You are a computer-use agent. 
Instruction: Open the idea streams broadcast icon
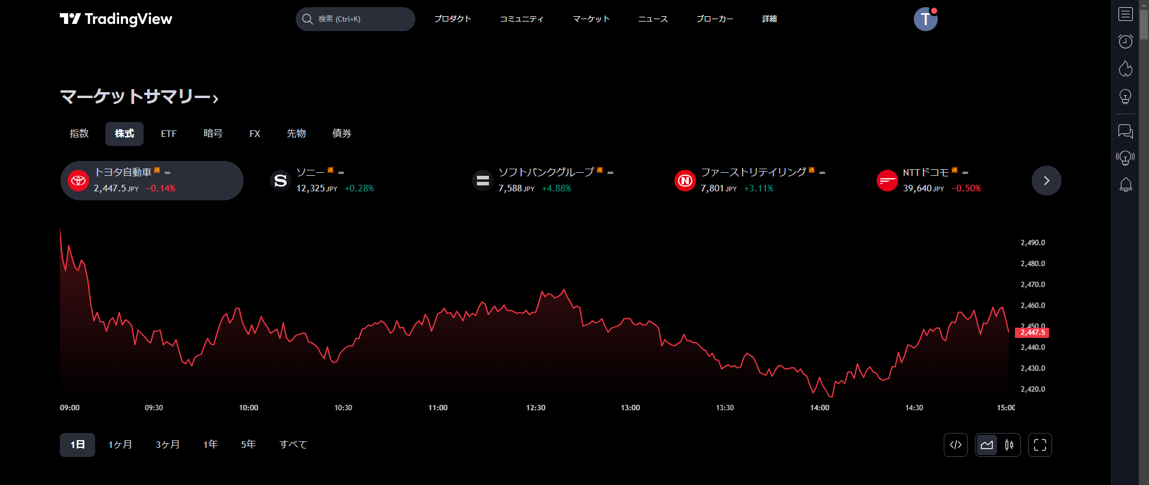click(1125, 158)
